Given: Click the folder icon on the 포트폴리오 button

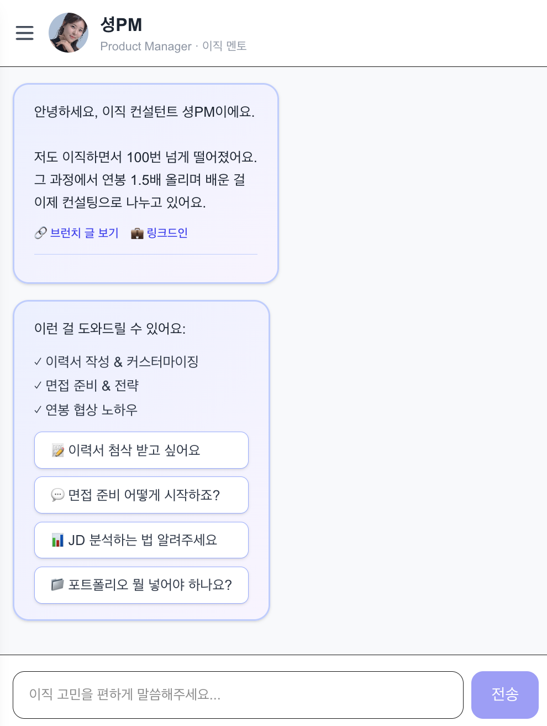Looking at the screenshot, I should pyautogui.click(x=58, y=585).
